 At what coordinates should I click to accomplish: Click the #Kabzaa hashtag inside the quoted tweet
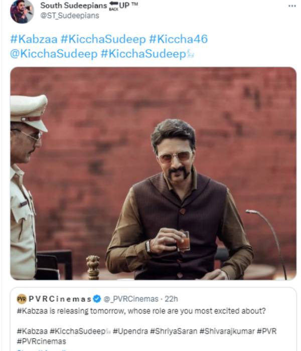pos(32,331)
